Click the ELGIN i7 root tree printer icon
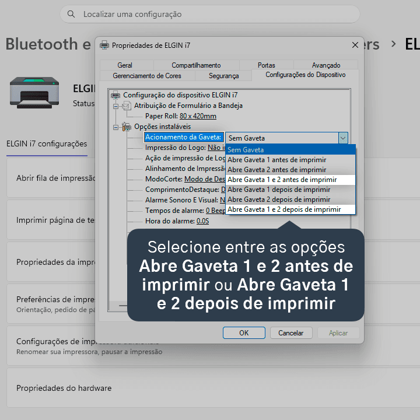Viewport: 420px width, 420px height. click(x=116, y=95)
